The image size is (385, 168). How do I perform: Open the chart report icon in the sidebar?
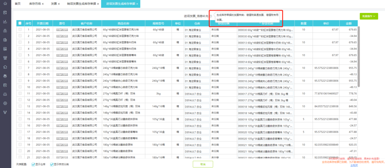5,22
